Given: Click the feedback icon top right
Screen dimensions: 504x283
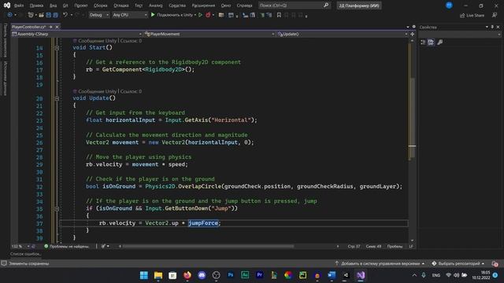Looking at the screenshot, I should point(495,15).
